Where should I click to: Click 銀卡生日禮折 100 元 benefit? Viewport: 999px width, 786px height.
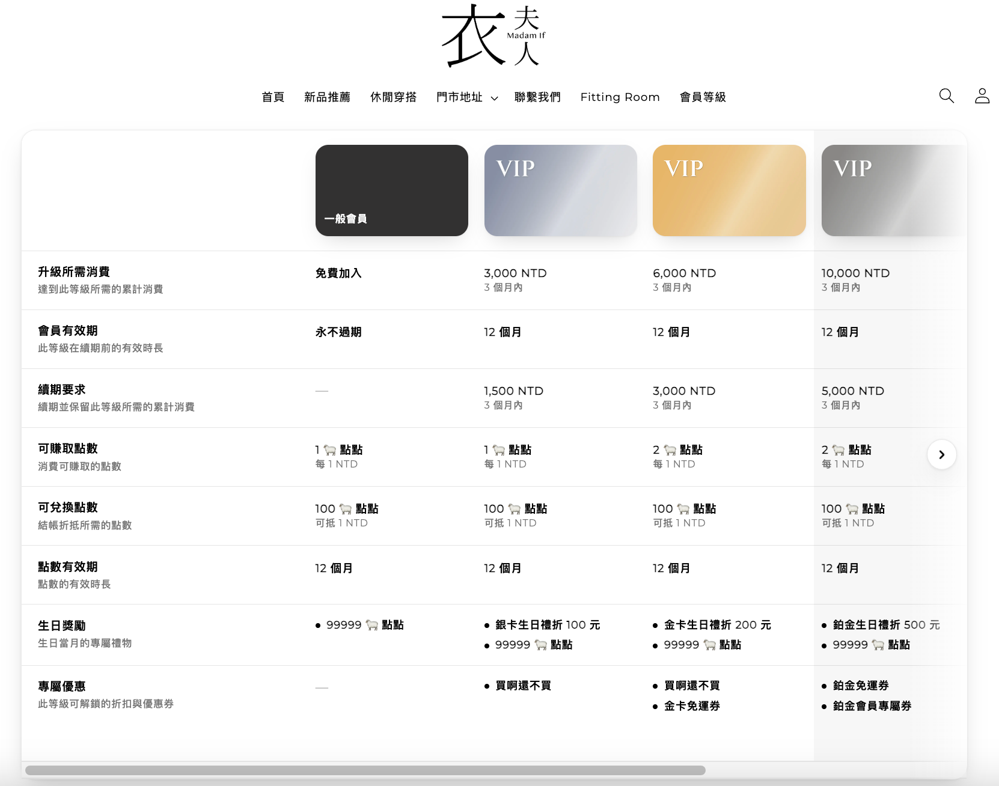coord(548,626)
